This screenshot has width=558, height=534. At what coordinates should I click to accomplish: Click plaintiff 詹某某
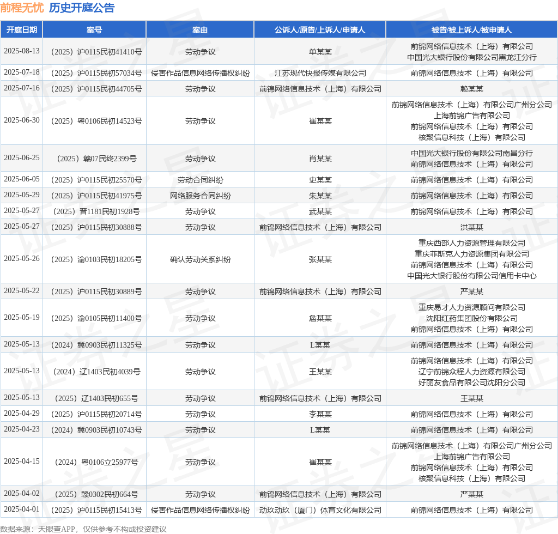pyautogui.click(x=320, y=318)
